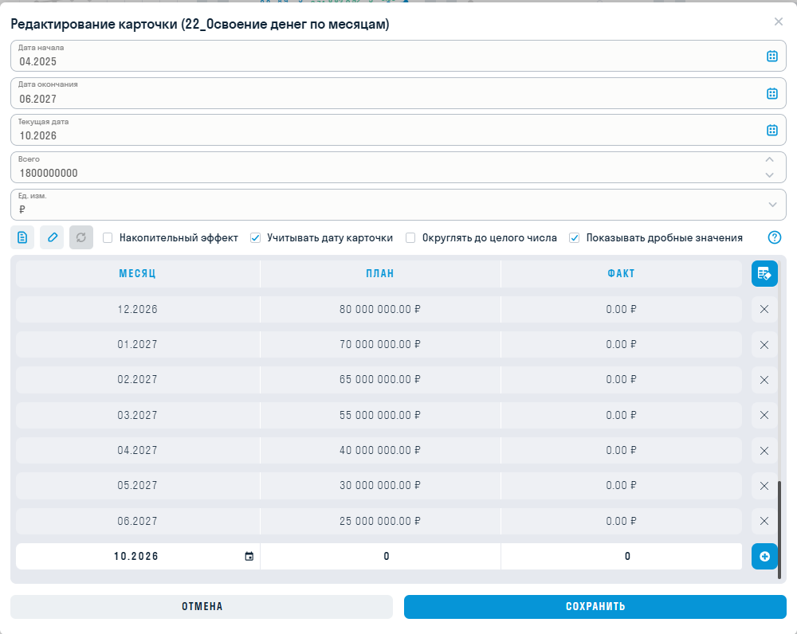The width and height of the screenshot is (797, 634).
Task: Click plan value 40 000 000.00 ₽
Action: (x=380, y=451)
